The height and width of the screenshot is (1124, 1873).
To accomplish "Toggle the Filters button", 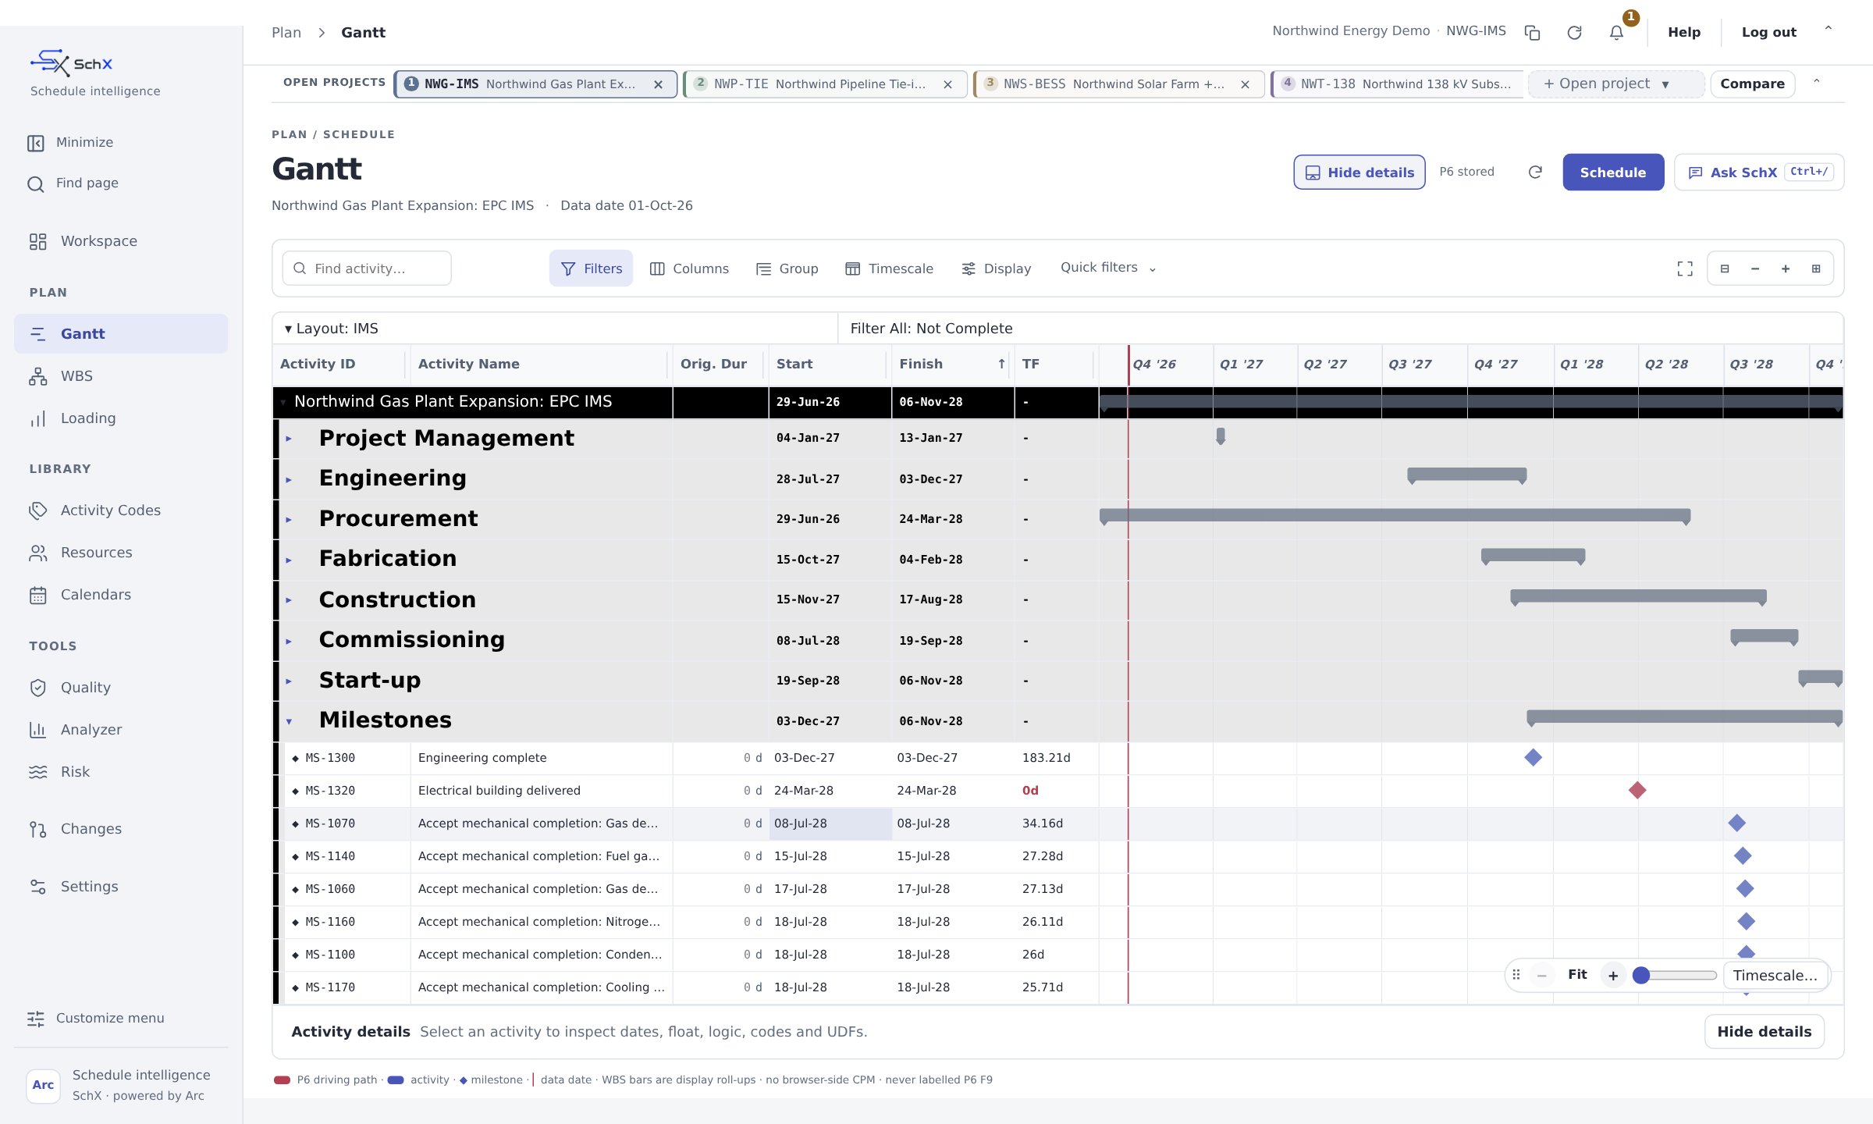I will point(591,269).
